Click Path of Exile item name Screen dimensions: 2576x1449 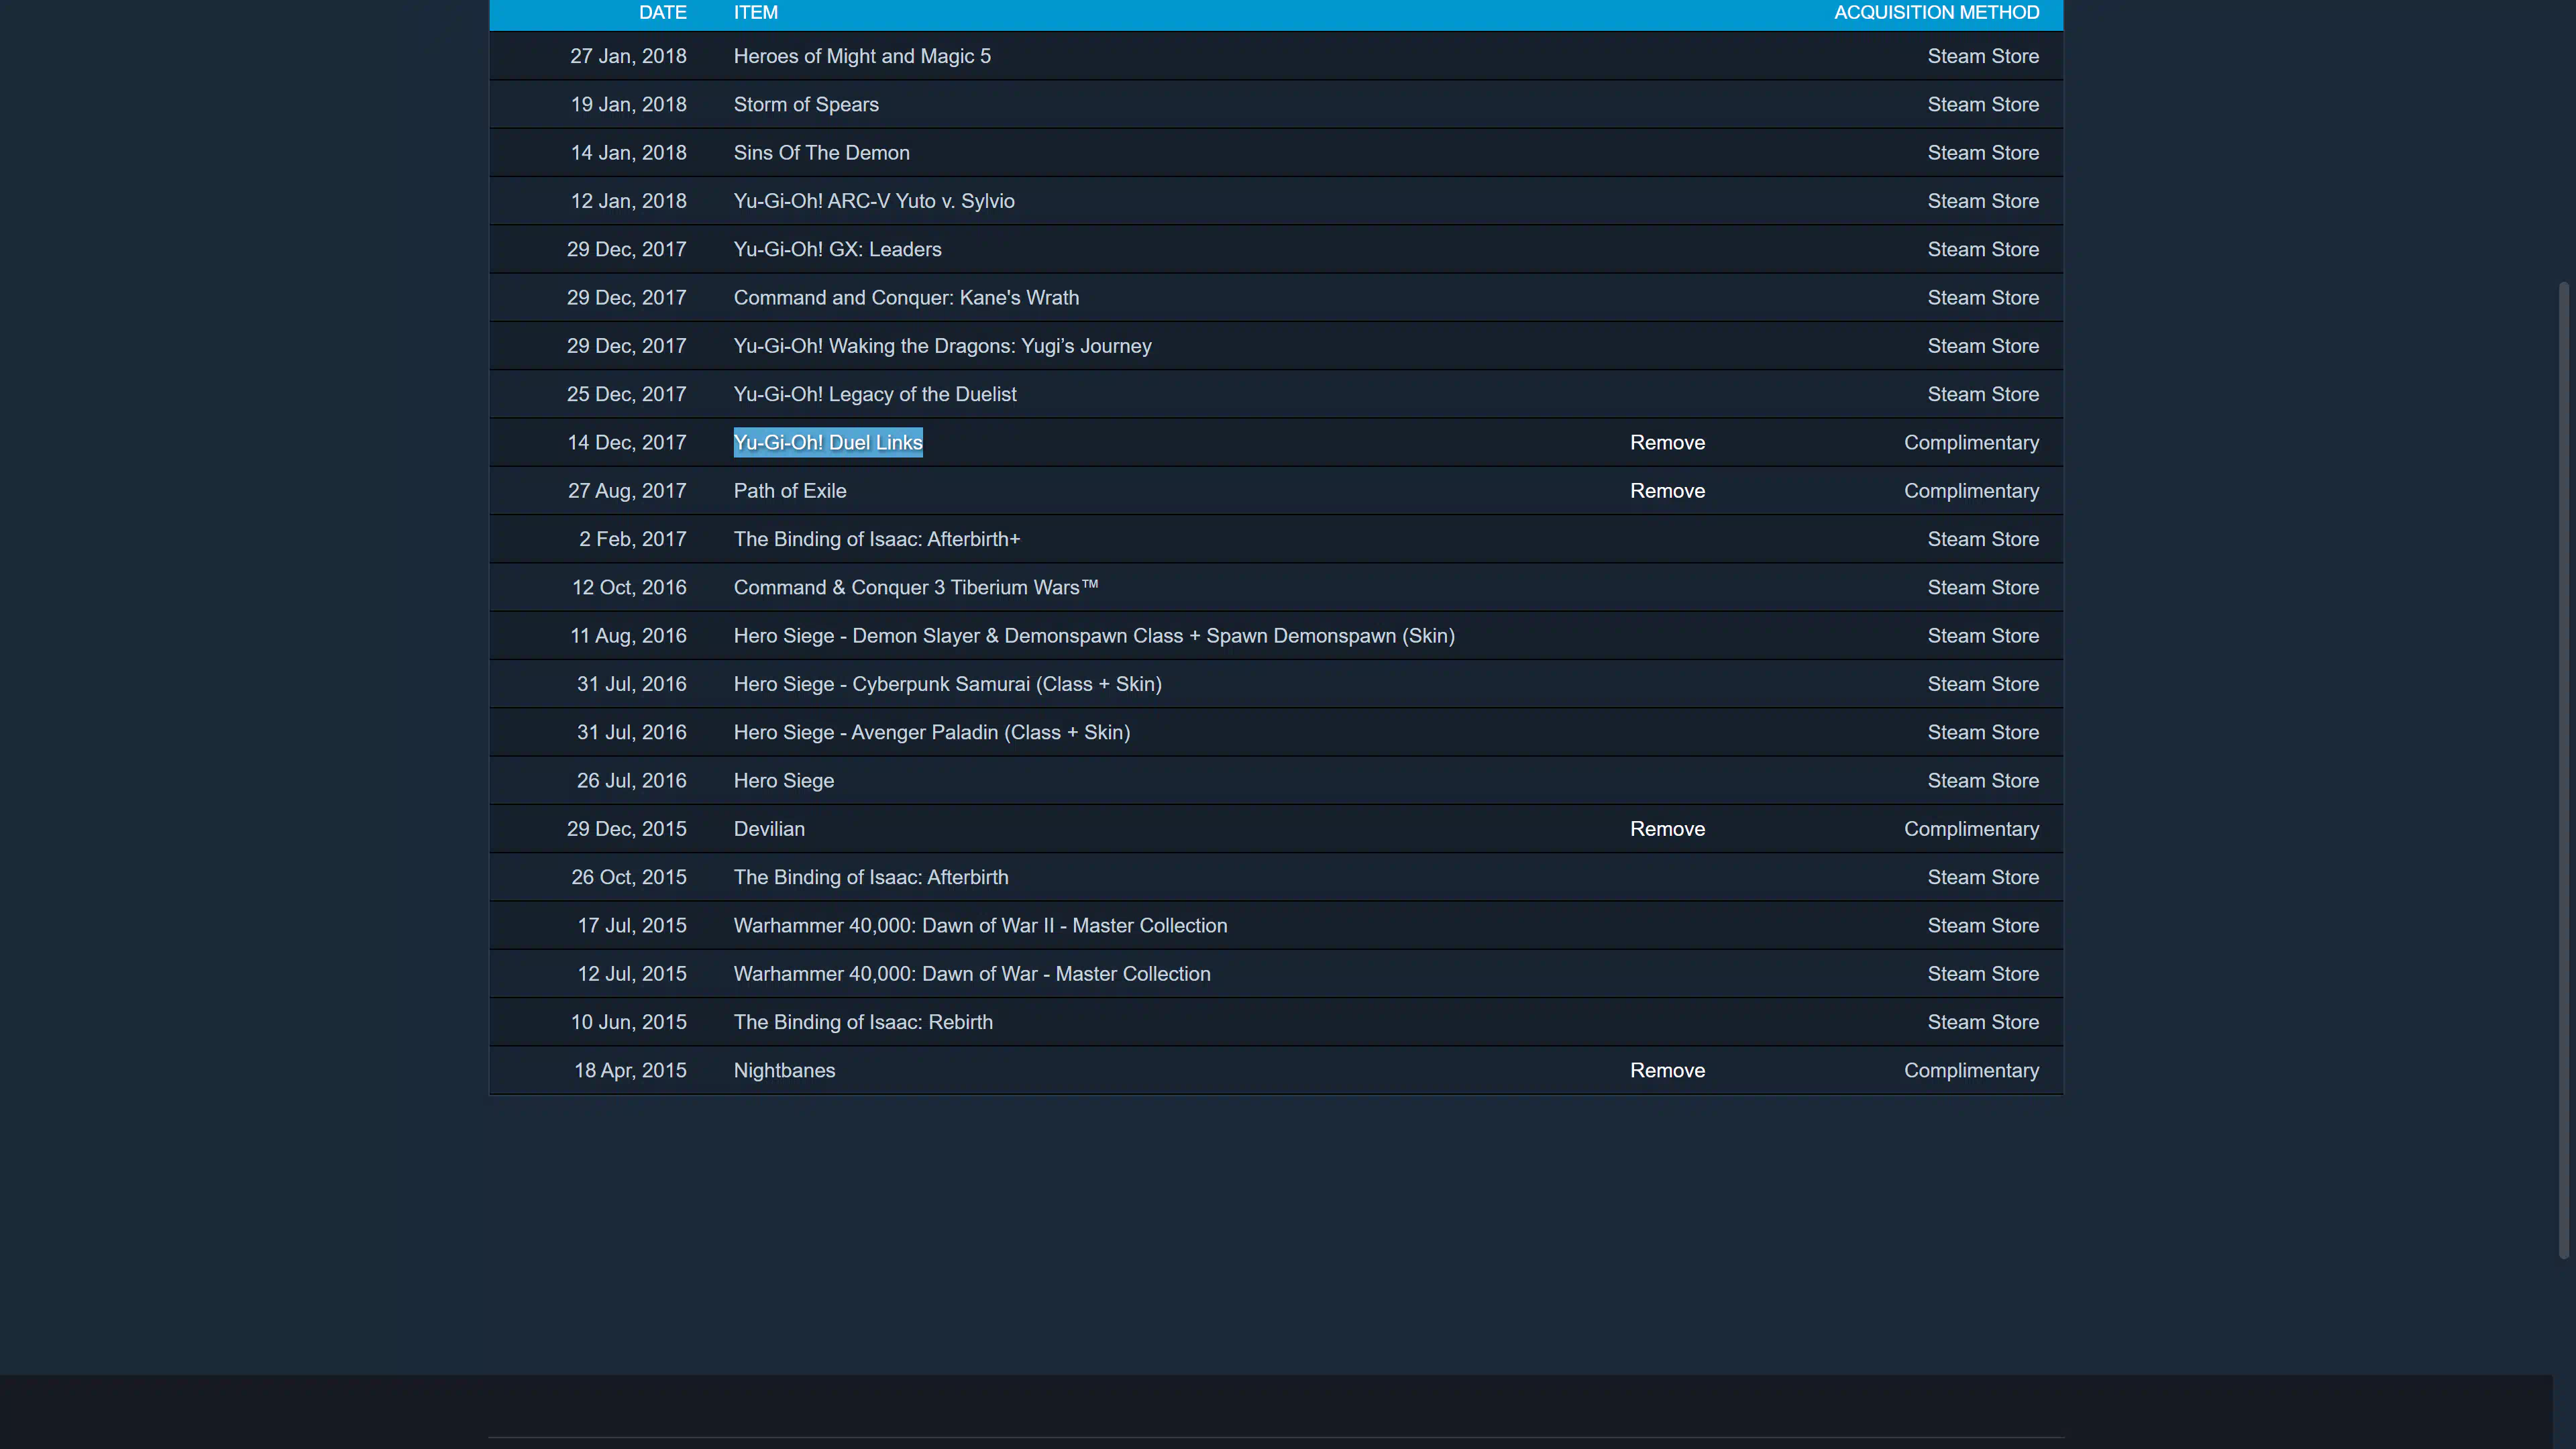[x=790, y=491]
